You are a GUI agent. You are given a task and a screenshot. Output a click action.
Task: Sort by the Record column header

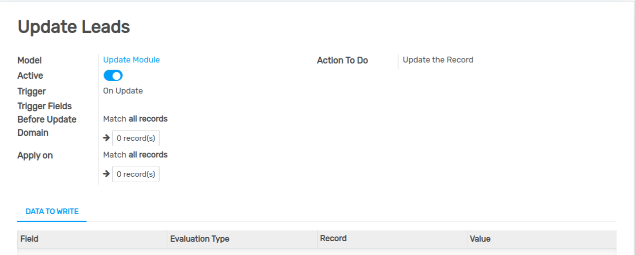[x=392, y=239]
